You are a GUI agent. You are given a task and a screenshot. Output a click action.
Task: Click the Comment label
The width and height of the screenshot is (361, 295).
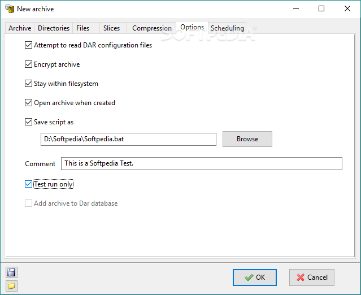(40, 164)
